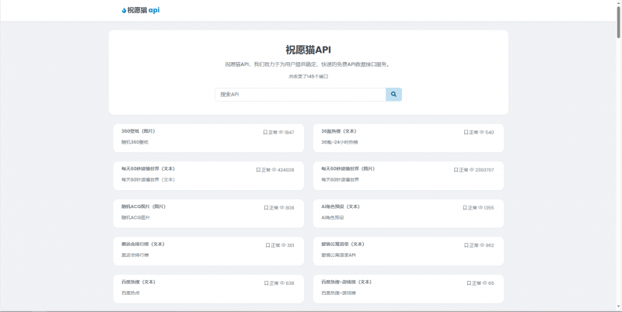Click bookmark icon on 奥运会排行榜 card

pos(267,245)
